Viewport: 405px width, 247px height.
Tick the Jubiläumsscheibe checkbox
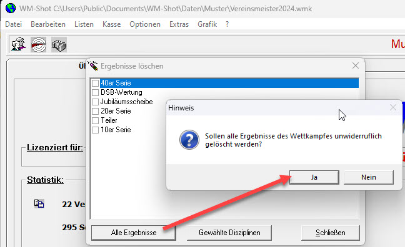tap(95, 102)
